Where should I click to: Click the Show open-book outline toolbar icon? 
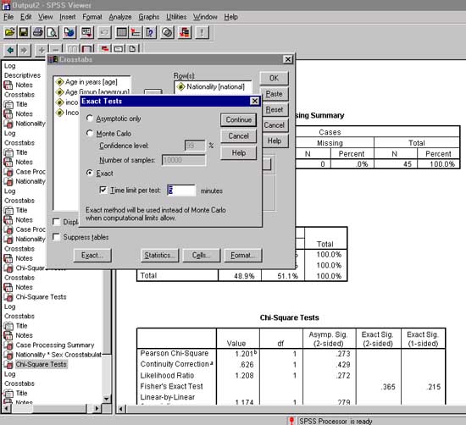point(73,49)
